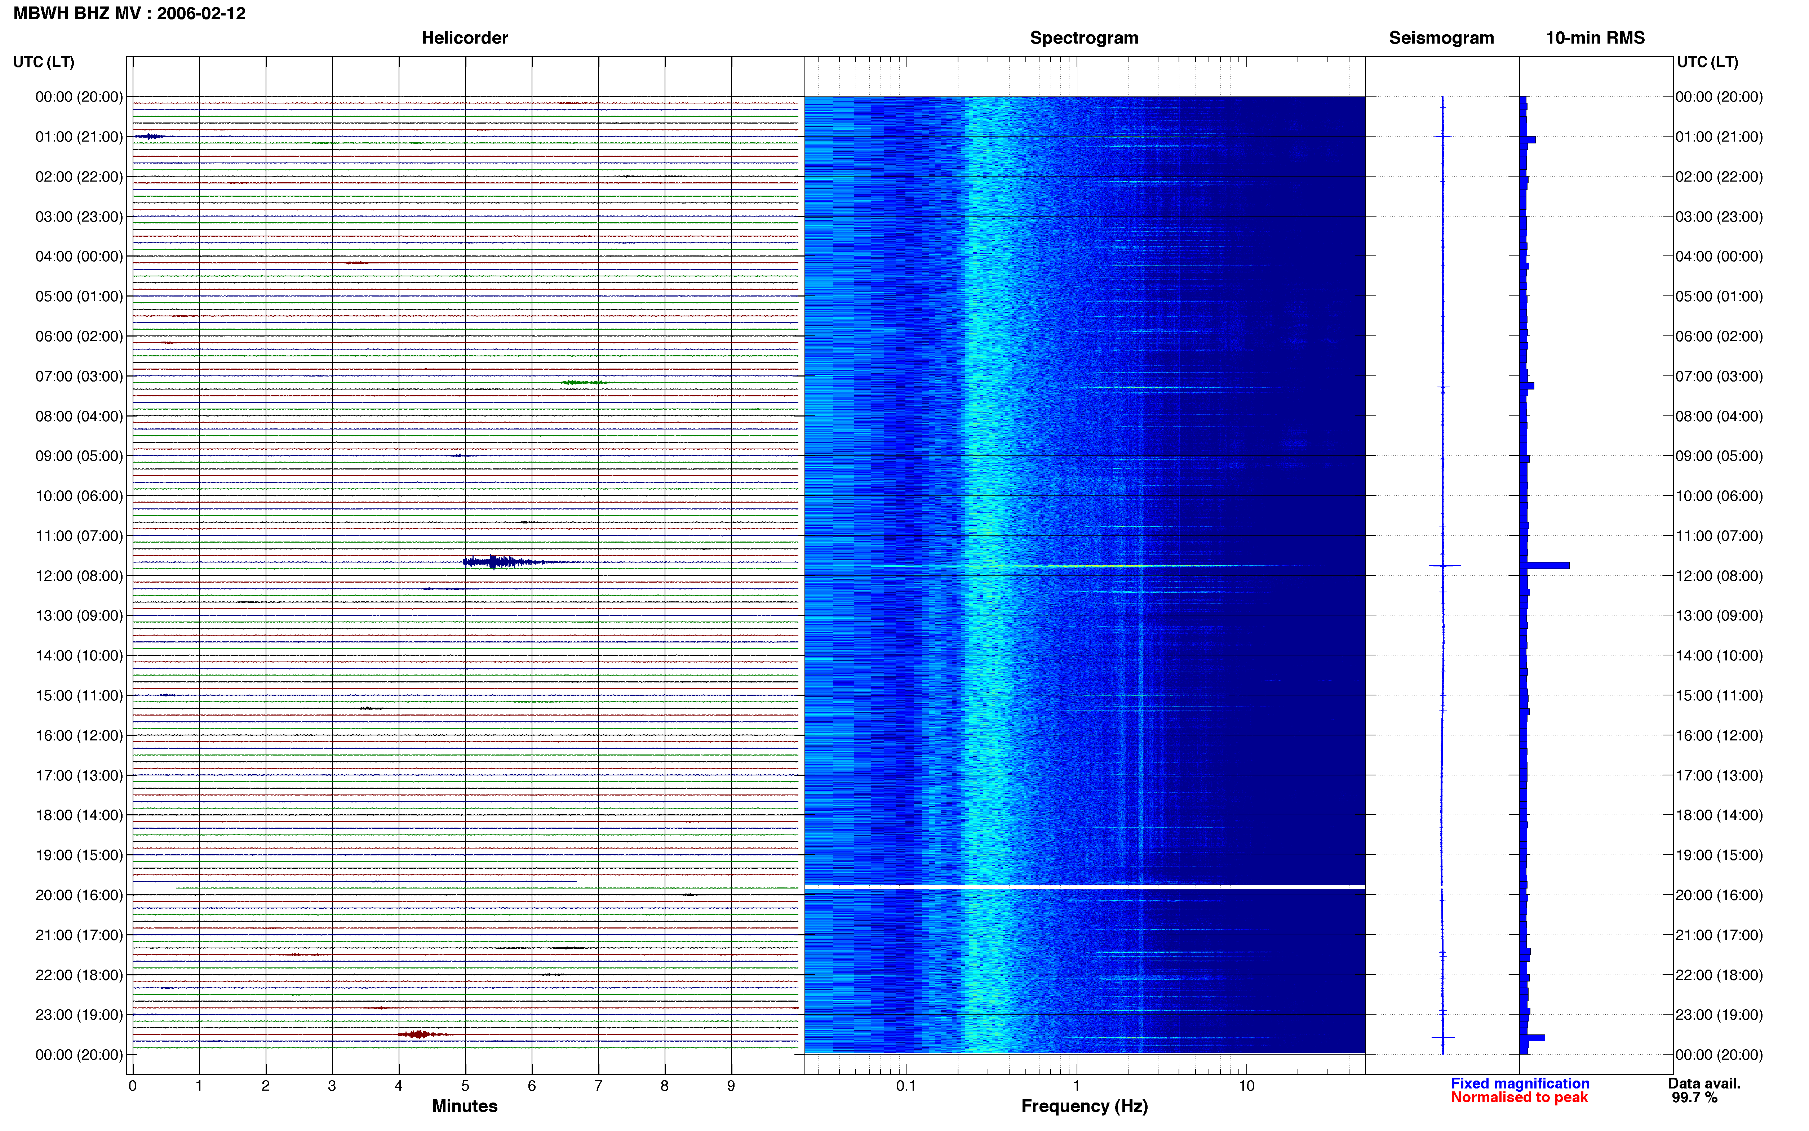Select the left time label '07:00 (03:00)'
The height and width of the screenshot is (1131, 1809).
(x=79, y=376)
